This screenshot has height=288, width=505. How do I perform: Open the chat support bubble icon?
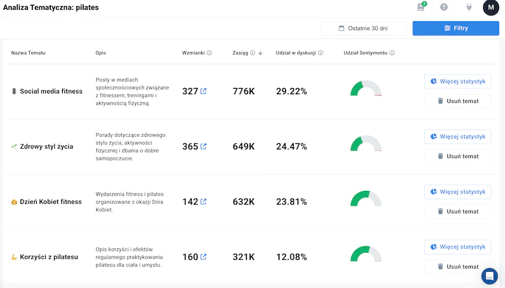tap(489, 276)
